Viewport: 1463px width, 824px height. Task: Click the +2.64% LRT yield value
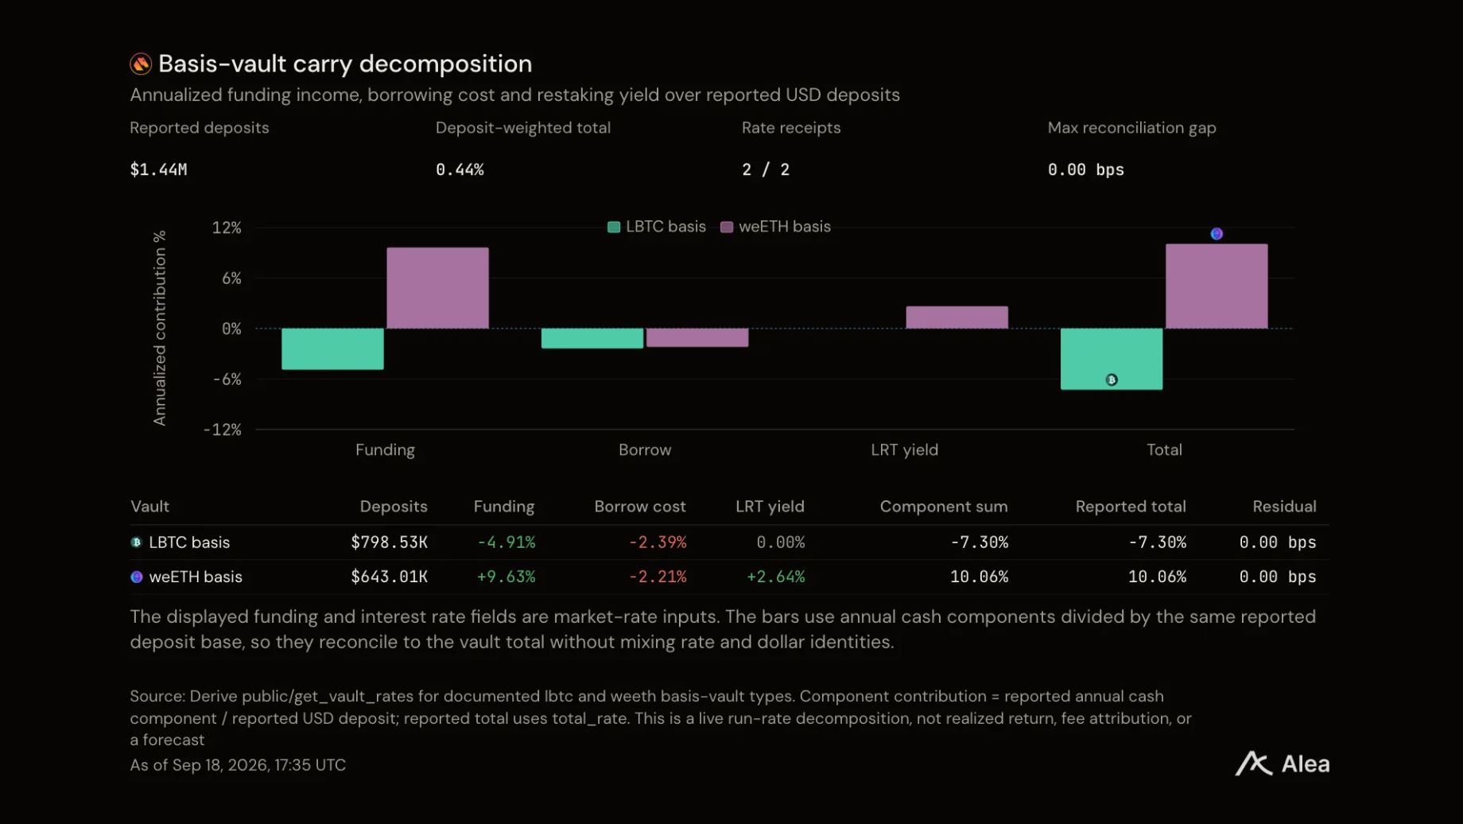[775, 577]
